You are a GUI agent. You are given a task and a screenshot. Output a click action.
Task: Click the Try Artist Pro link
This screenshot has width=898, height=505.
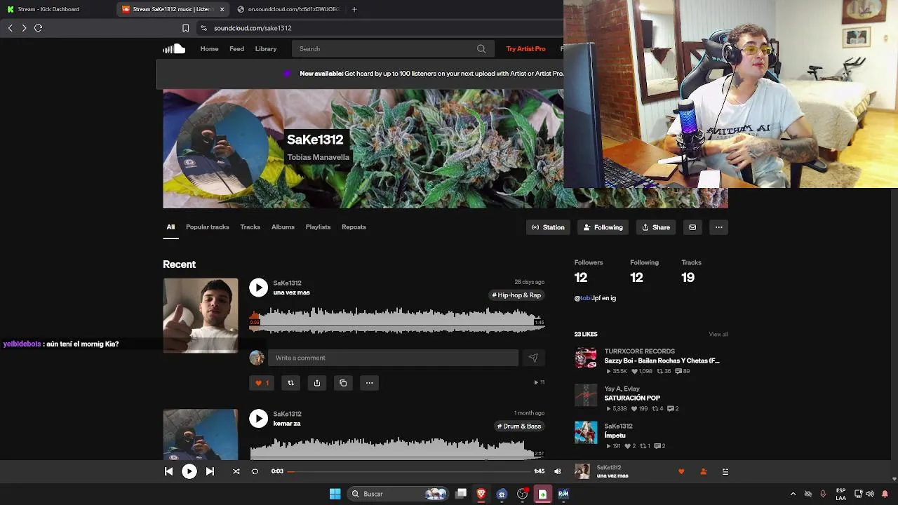(525, 49)
